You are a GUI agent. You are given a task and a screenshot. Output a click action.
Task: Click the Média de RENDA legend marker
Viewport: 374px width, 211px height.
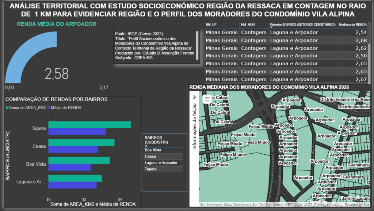(49, 108)
